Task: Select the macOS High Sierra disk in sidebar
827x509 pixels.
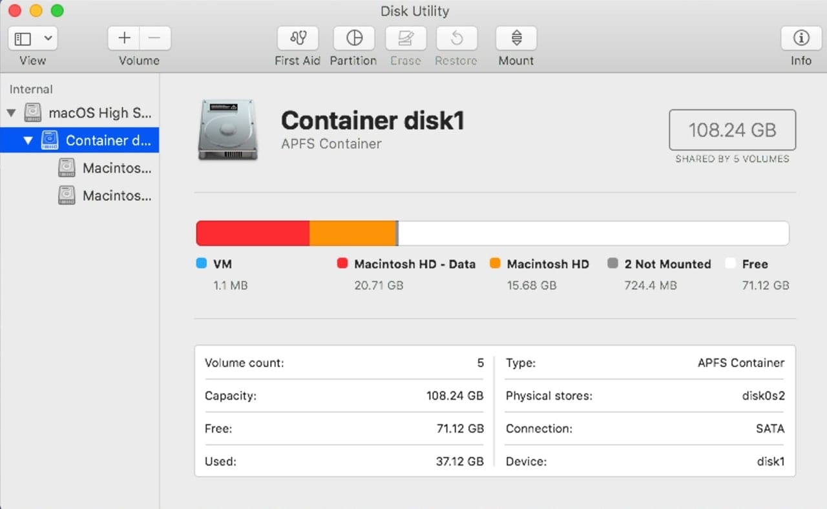Action: (x=99, y=113)
